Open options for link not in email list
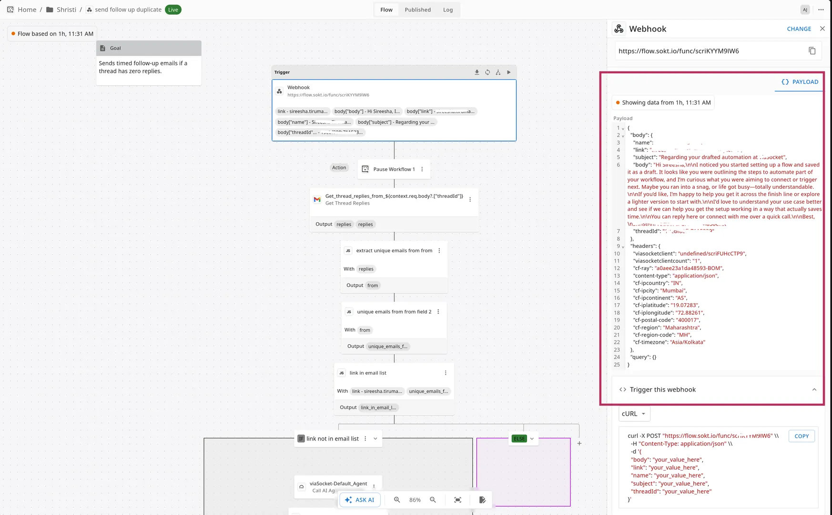 [365, 439]
